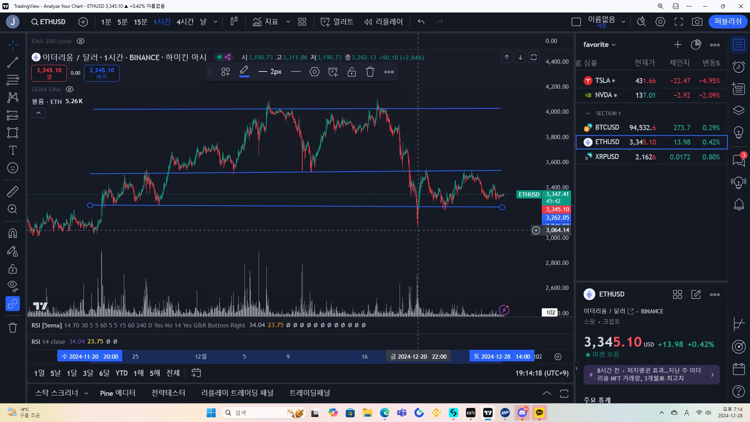This screenshot has height=422, width=750.
Task: Collapse SECTION 1 in watchlist
Action: pos(587,113)
